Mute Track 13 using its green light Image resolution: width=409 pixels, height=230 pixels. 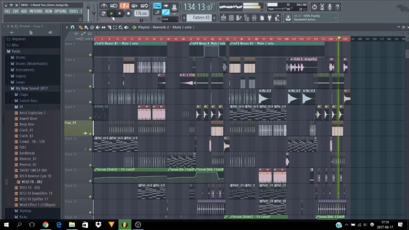coord(90,181)
